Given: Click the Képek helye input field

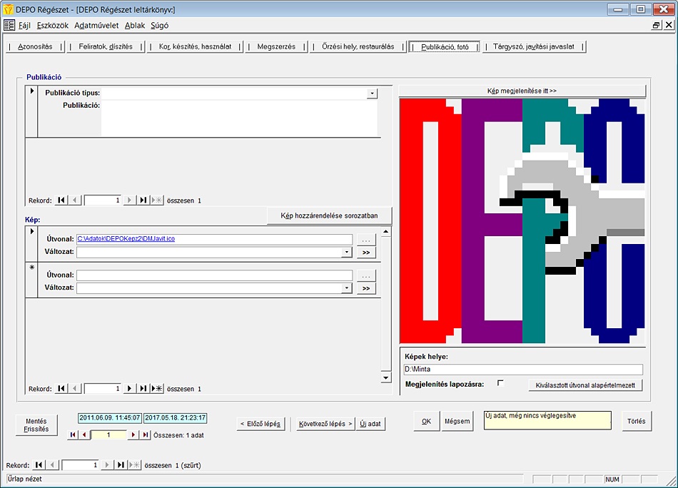Looking at the screenshot, I should click(x=522, y=370).
